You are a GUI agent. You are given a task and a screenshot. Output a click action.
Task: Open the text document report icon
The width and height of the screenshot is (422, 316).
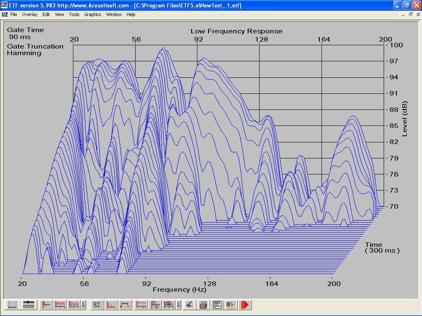[x=217, y=305]
